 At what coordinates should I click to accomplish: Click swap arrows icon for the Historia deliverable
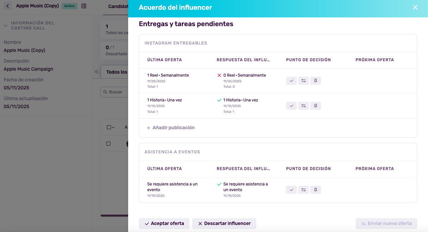coord(304,106)
